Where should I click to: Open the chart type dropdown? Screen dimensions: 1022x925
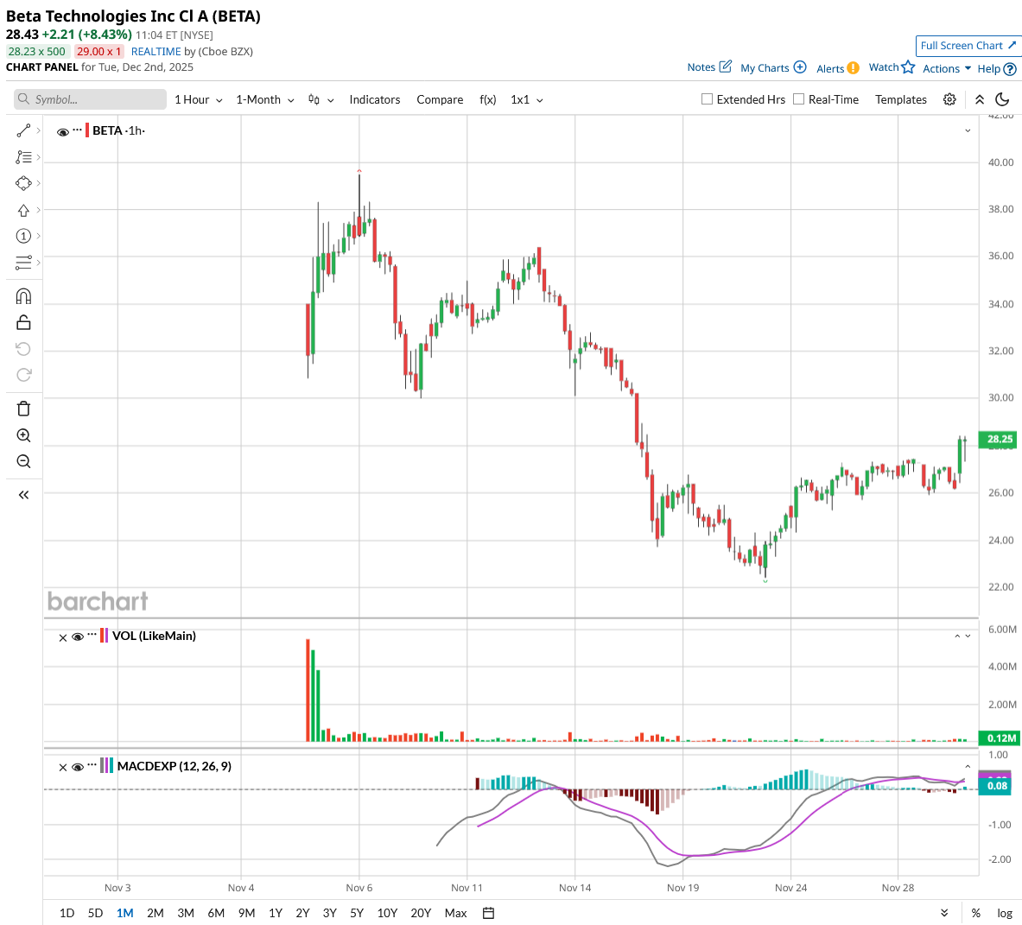321,99
